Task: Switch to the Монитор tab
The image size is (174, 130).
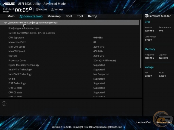Action: pos(54,16)
